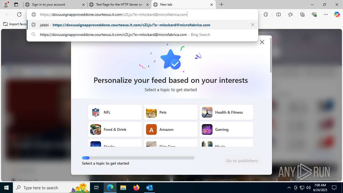Viewport: 343px width, 193px height.
Task: Open the volume speaker tray icon
Action: click(308, 188)
